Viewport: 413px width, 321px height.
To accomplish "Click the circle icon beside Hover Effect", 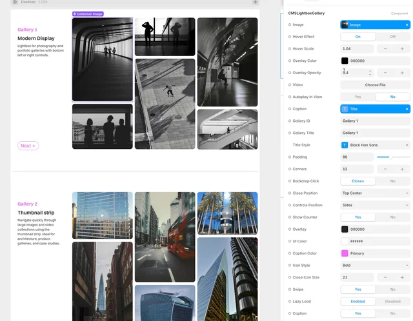I will point(290,37).
